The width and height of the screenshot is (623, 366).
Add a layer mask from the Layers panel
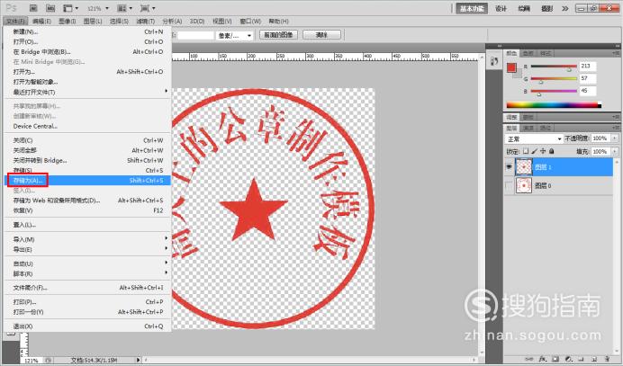pos(555,359)
